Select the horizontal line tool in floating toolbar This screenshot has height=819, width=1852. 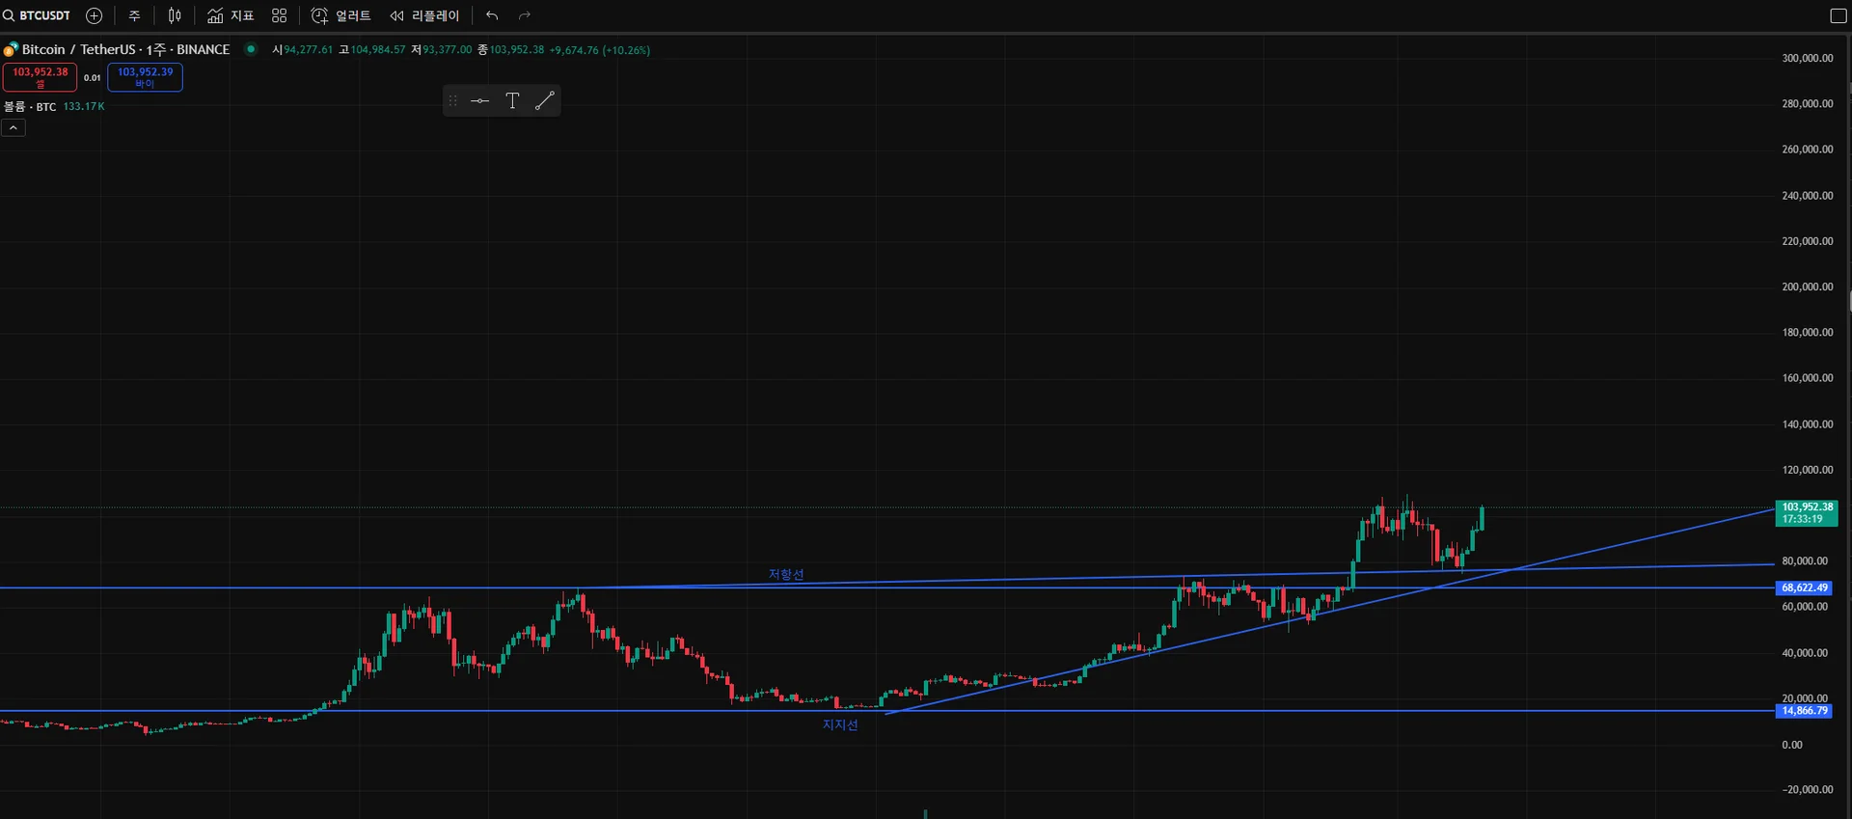point(480,100)
